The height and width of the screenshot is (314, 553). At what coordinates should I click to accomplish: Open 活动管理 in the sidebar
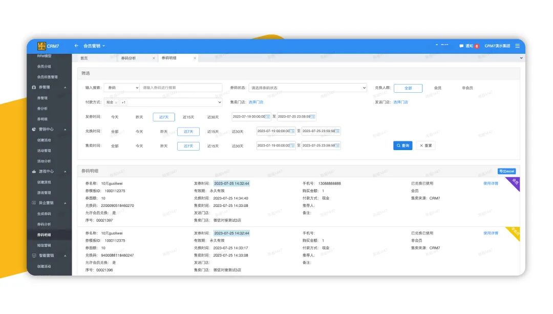tap(44, 151)
